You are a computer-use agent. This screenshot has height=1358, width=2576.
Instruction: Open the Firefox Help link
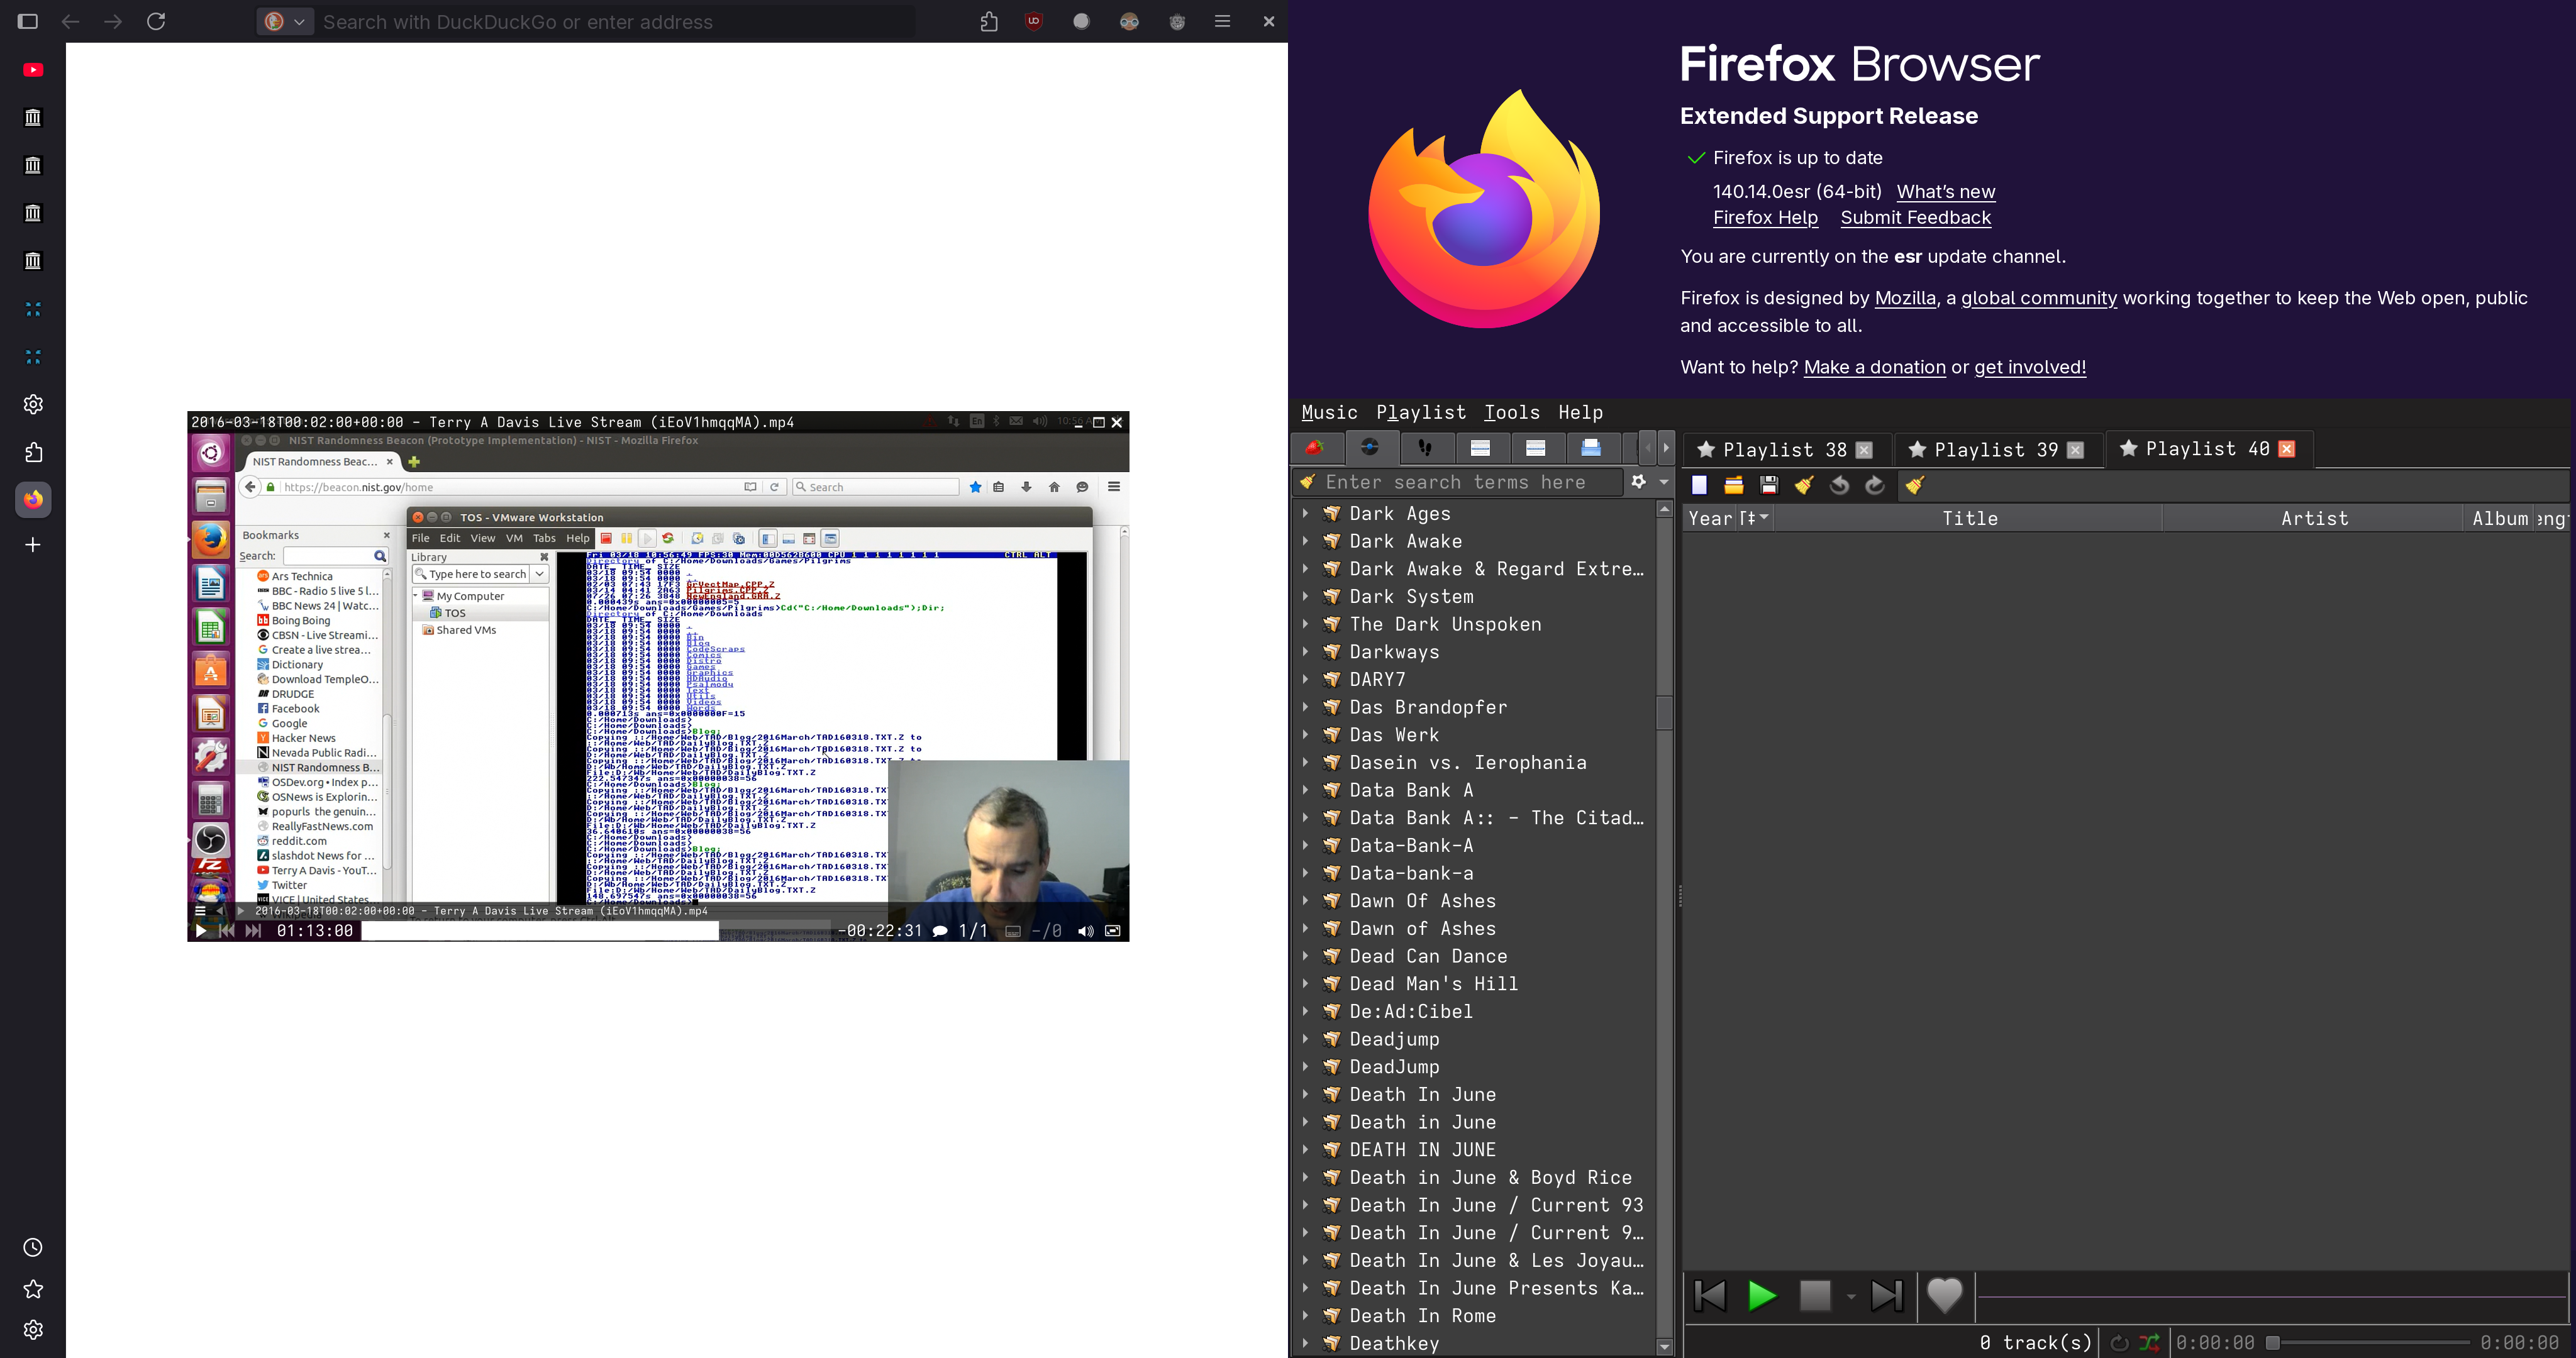(x=1765, y=218)
